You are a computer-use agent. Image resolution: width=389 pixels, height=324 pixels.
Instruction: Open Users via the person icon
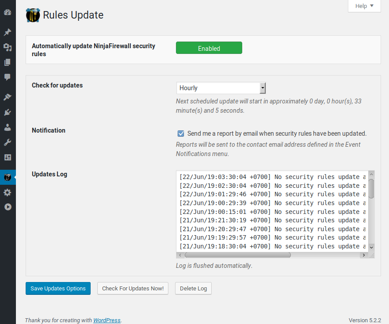[8, 127]
